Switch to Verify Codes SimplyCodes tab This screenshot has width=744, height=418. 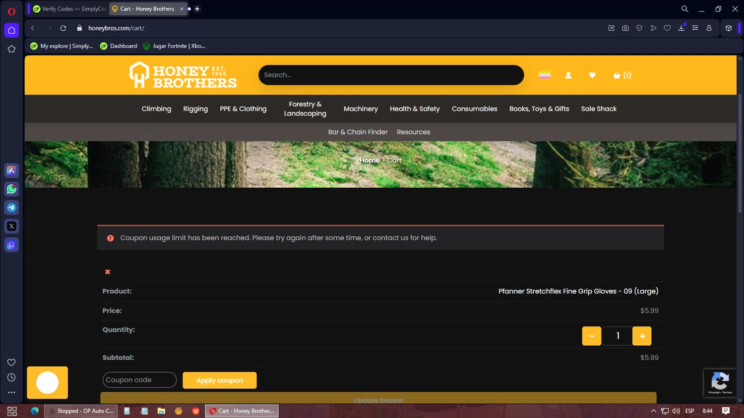coord(69,9)
